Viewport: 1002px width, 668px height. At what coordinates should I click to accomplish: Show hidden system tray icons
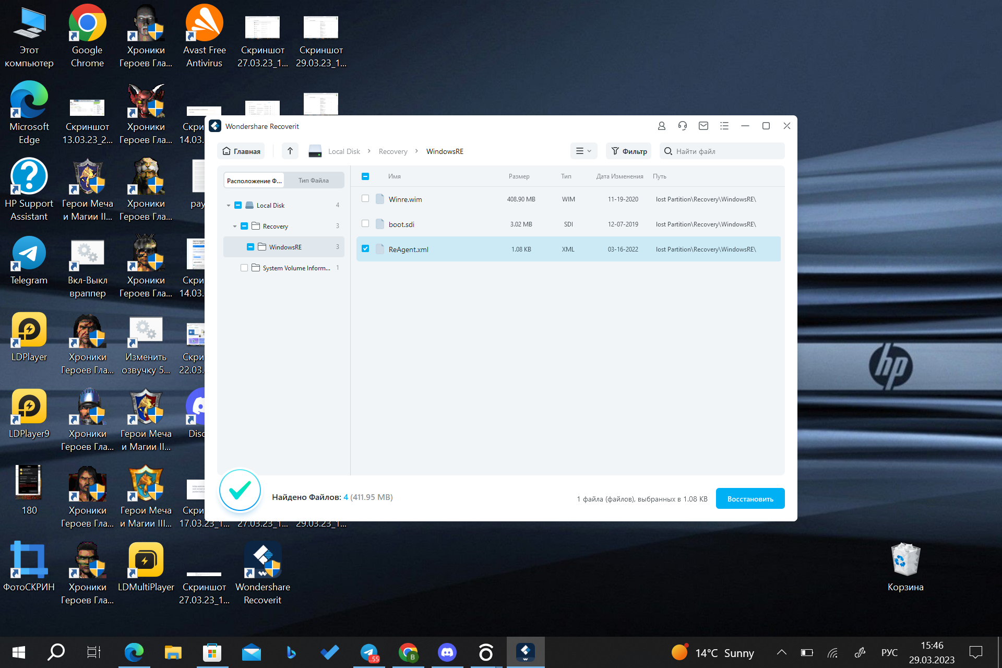781,652
